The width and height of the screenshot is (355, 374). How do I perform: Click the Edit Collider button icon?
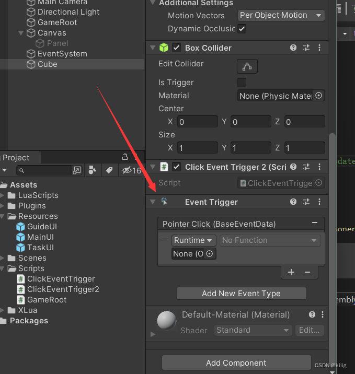(247, 66)
